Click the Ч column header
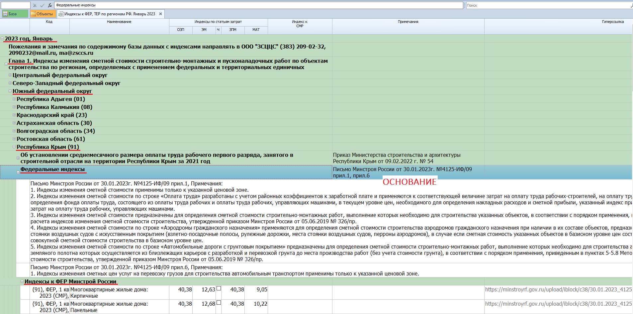 (218, 30)
